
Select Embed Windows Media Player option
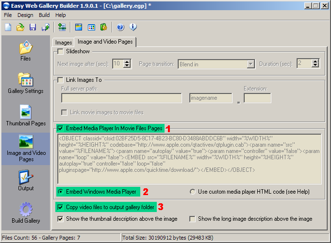(61, 192)
